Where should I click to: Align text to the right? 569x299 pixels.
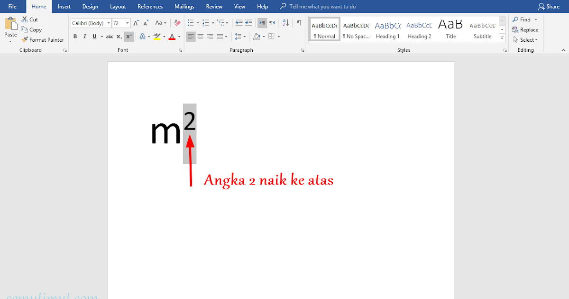[x=210, y=37]
